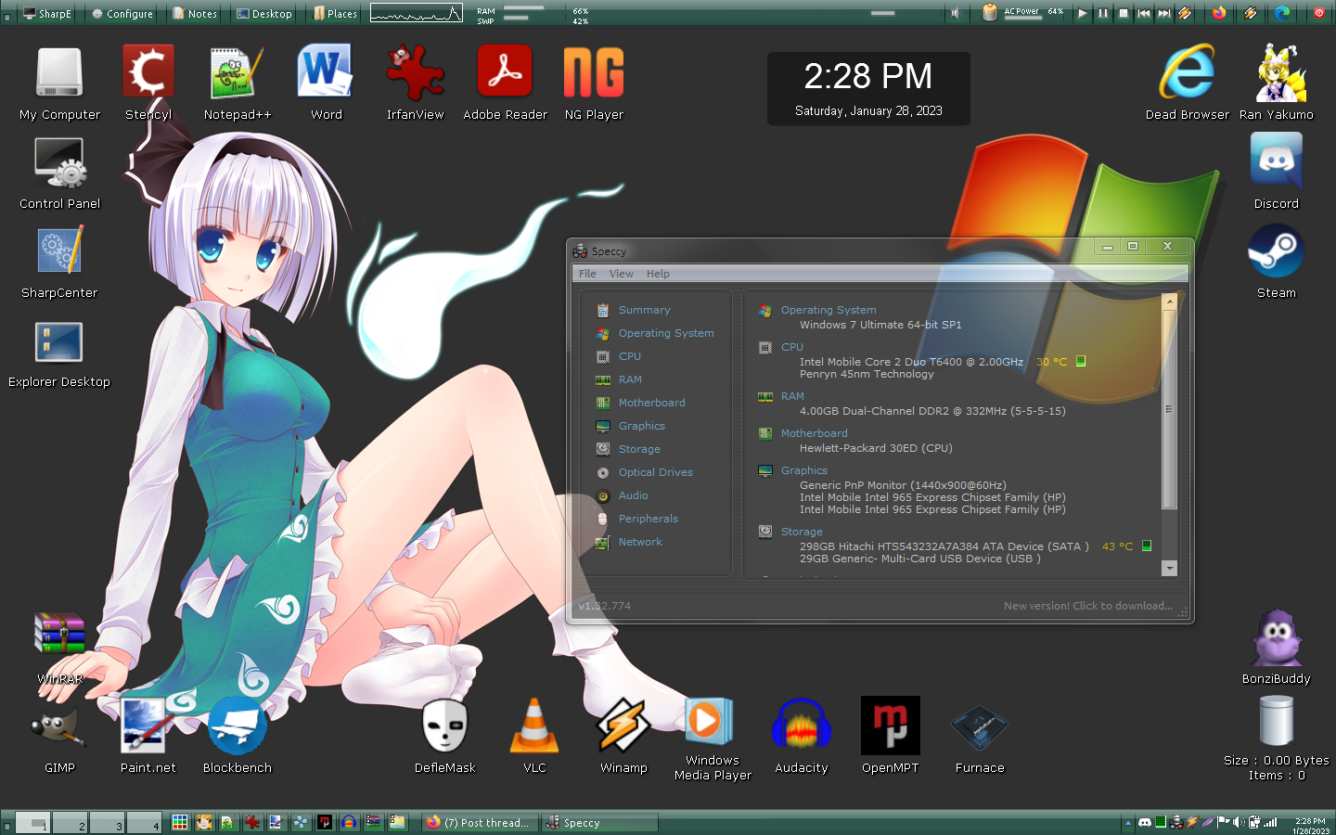The height and width of the screenshot is (835, 1336).
Task: Select the My Computer desktop icon
Action: coord(59,83)
